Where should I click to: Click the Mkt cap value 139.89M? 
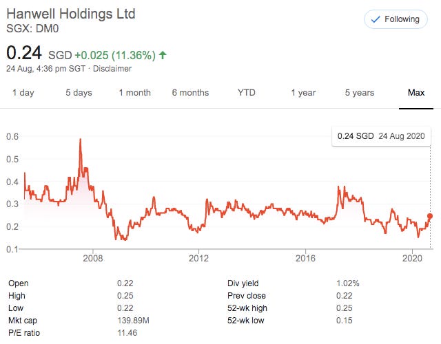point(133,321)
